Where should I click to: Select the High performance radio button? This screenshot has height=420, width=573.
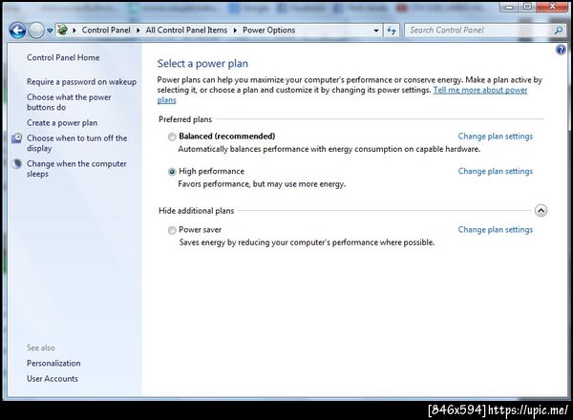[172, 172]
